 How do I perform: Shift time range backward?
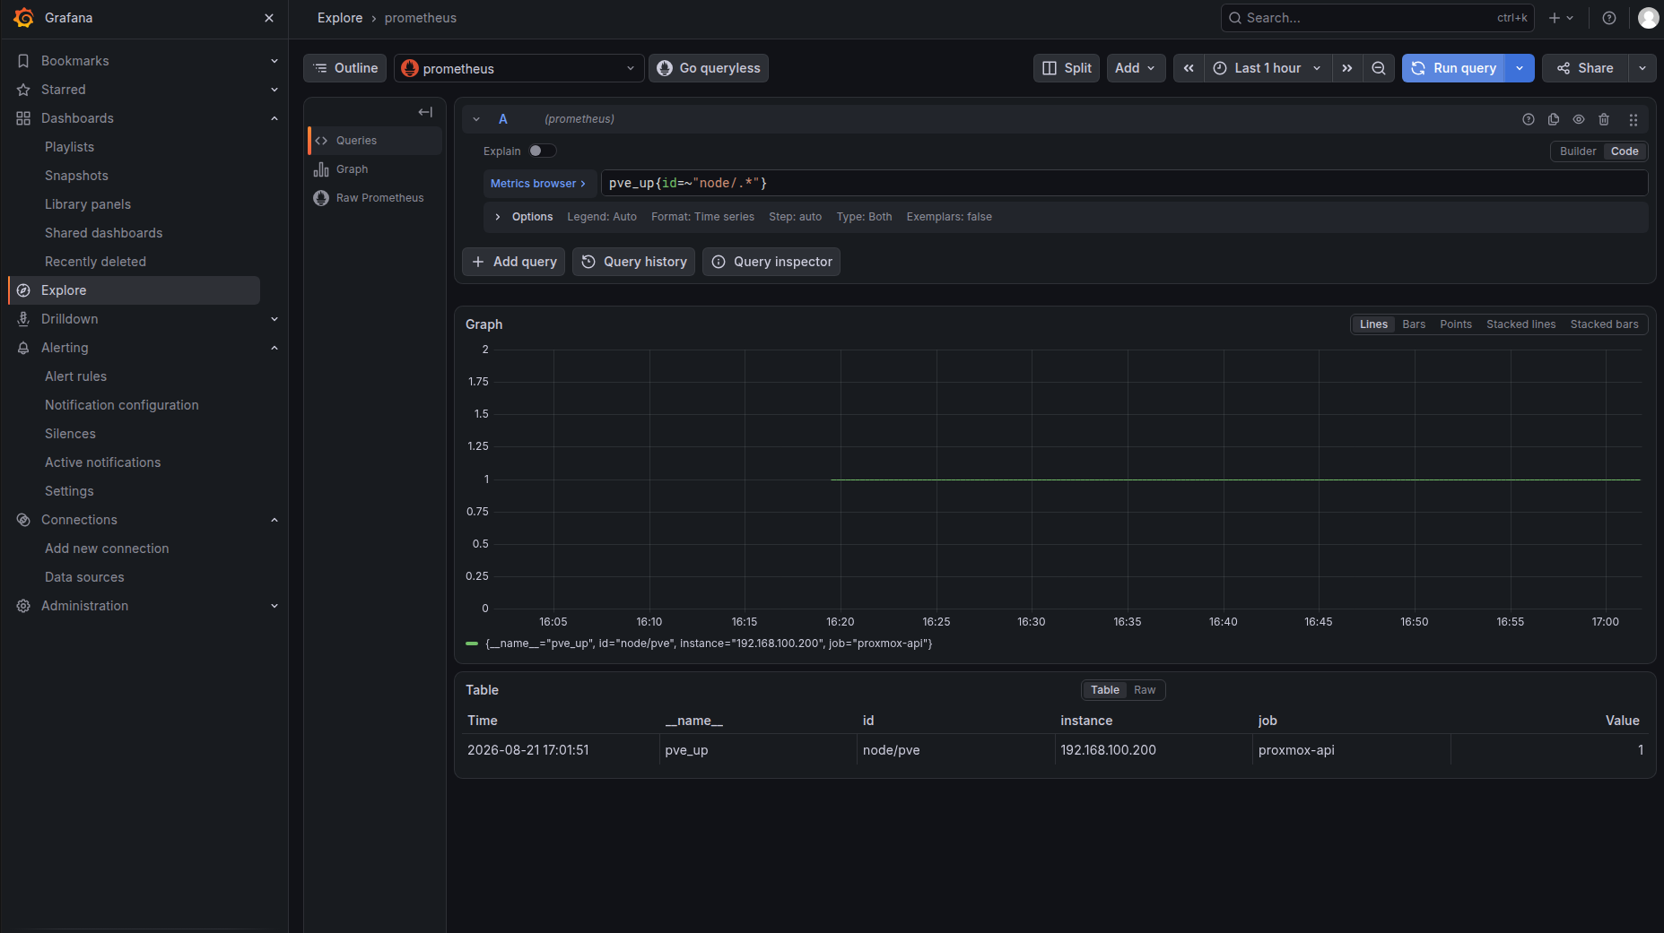(x=1189, y=68)
